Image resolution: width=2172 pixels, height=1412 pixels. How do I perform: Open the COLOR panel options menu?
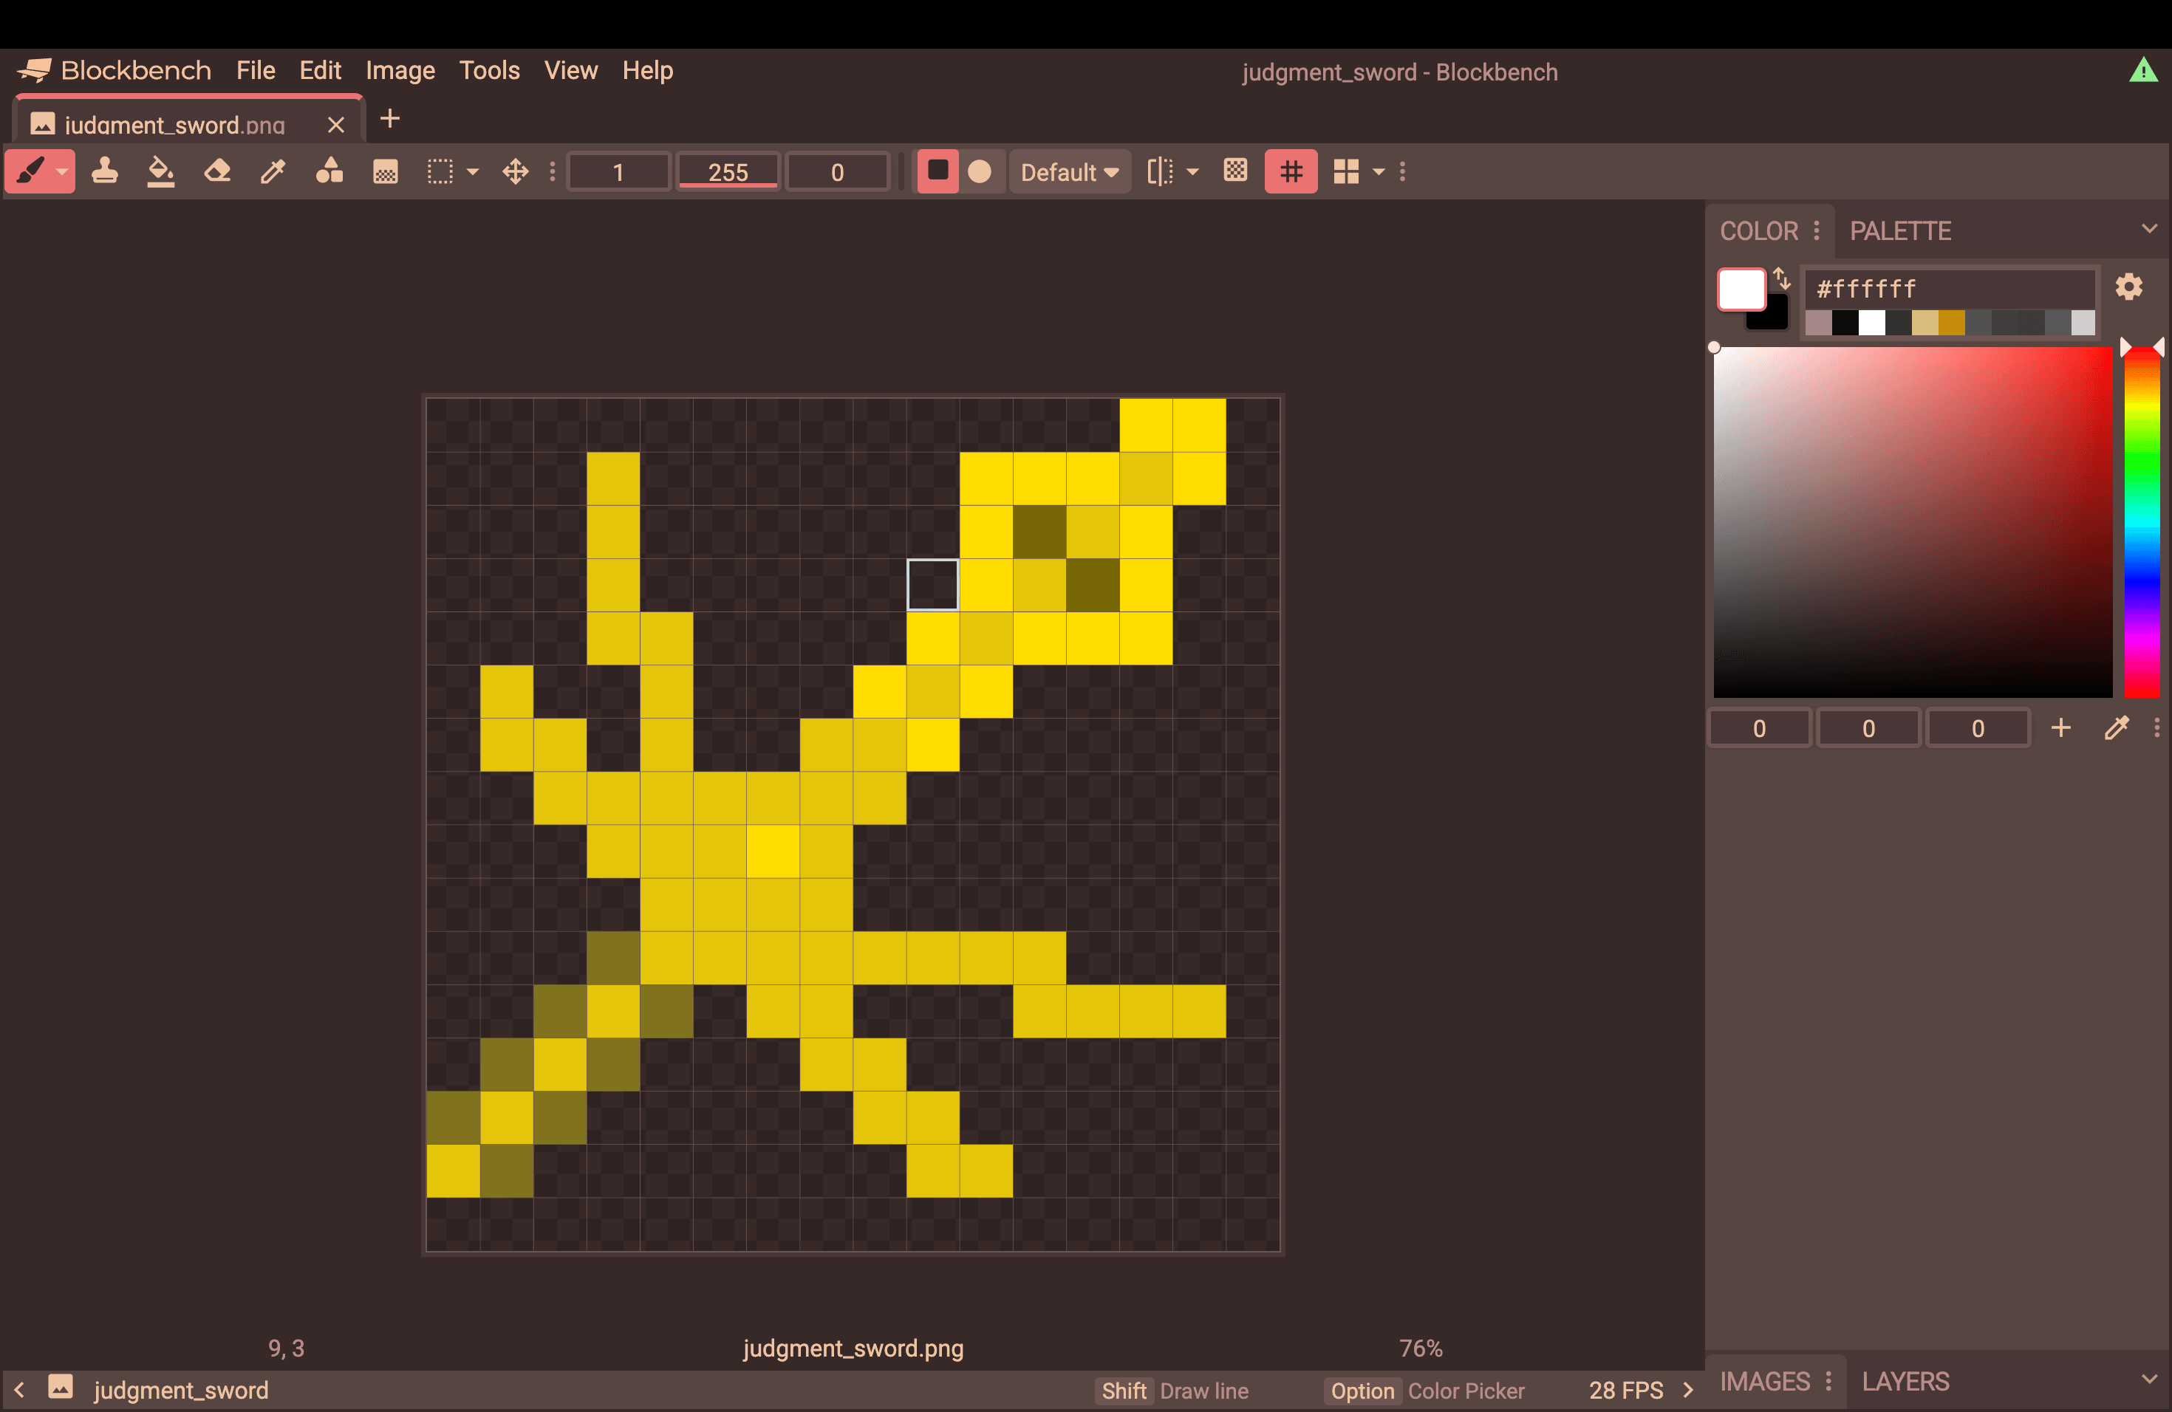[1817, 230]
